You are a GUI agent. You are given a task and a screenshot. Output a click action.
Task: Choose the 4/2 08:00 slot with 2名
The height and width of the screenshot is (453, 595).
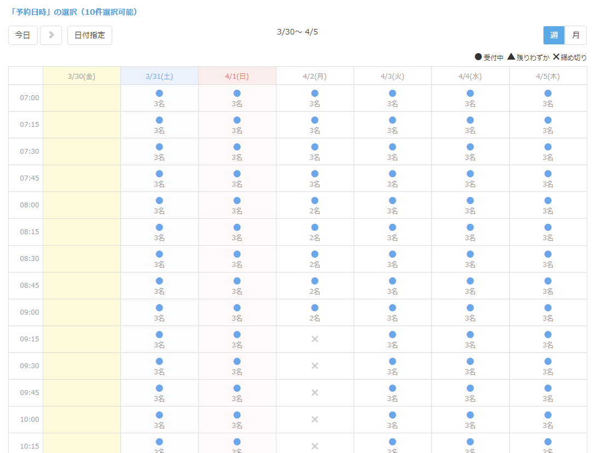click(315, 205)
